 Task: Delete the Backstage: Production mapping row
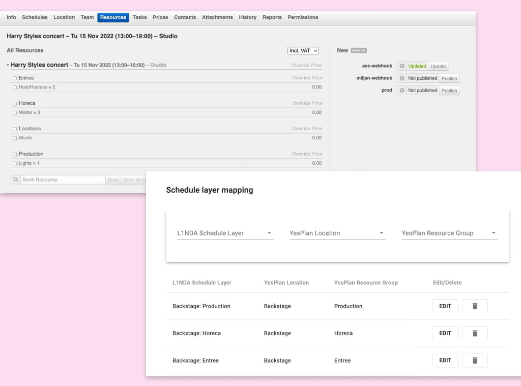coord(475,306)
